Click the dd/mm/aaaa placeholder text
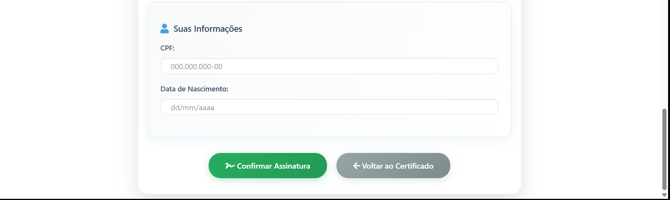The width and height of the screenshot is (670, 200). point(193,107)
